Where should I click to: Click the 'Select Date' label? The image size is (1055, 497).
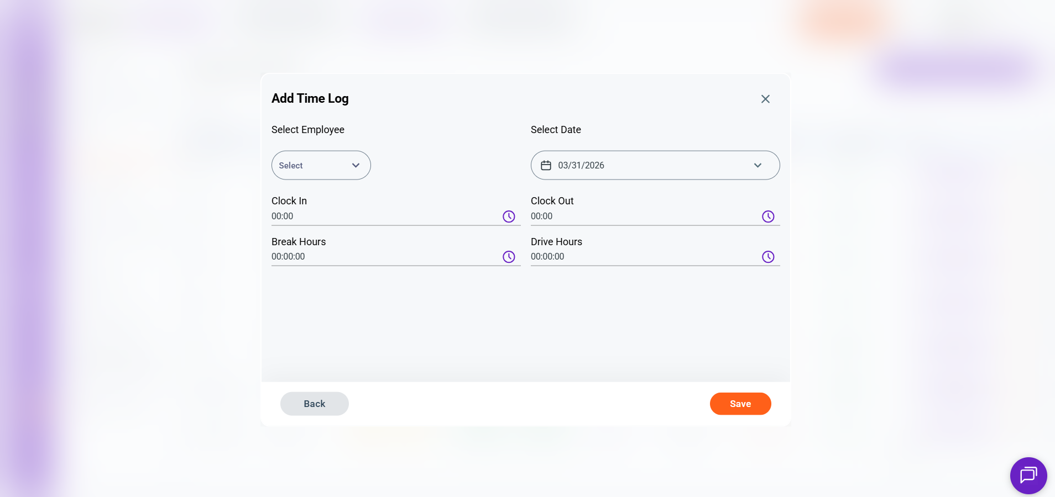pos(556,130)
